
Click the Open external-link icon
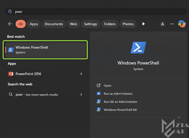point(99,86)
